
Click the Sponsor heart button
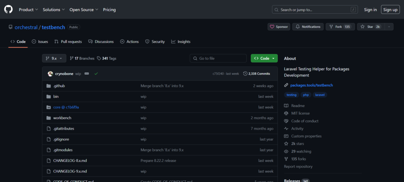point(279,27)
